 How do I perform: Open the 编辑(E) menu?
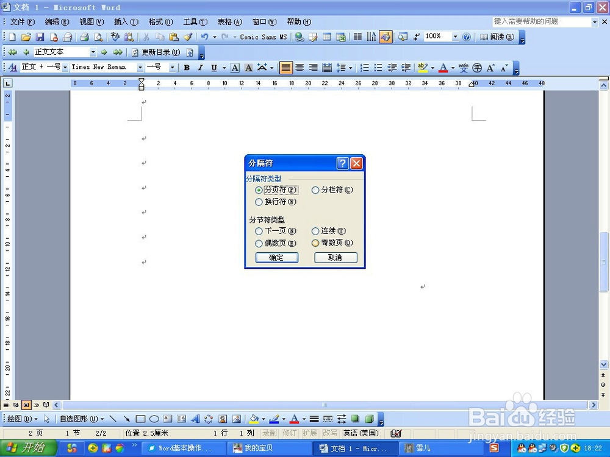tap(57, 22)
